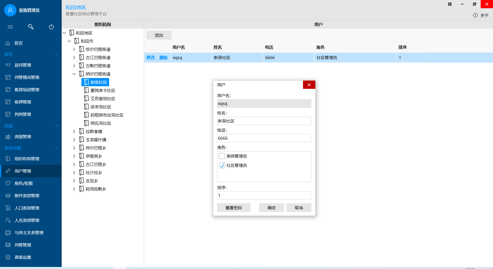This screenshot has height=269, width=493.
Task: Click the 删除 link for xqsq
Action: coord(163,57)
